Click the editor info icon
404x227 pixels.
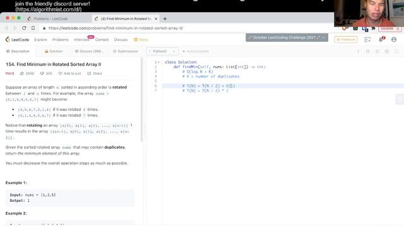pyautogui.click(x=359, y=52)
